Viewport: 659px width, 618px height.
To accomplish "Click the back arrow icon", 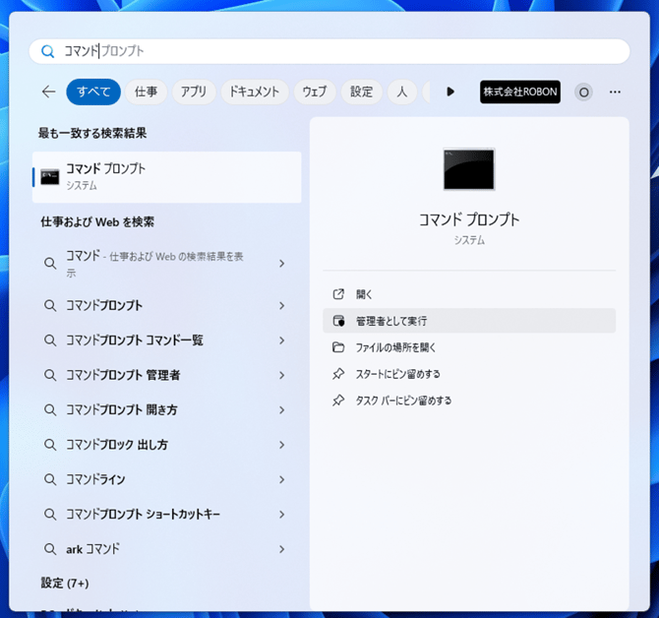I will point(48,92).
